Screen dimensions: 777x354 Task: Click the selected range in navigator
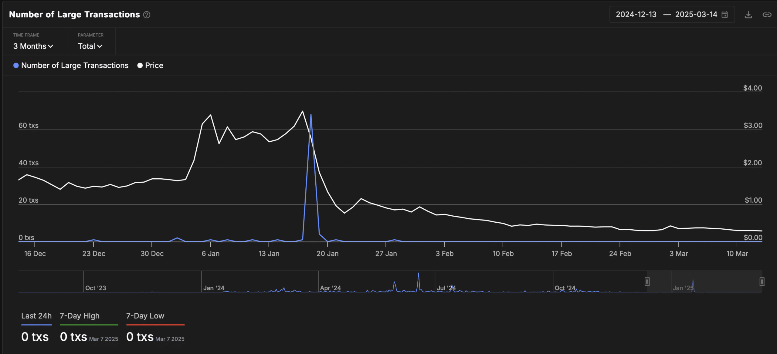704,282
